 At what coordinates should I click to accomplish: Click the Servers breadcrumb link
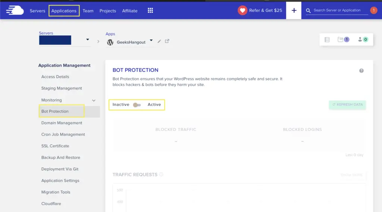click(46, 33)
